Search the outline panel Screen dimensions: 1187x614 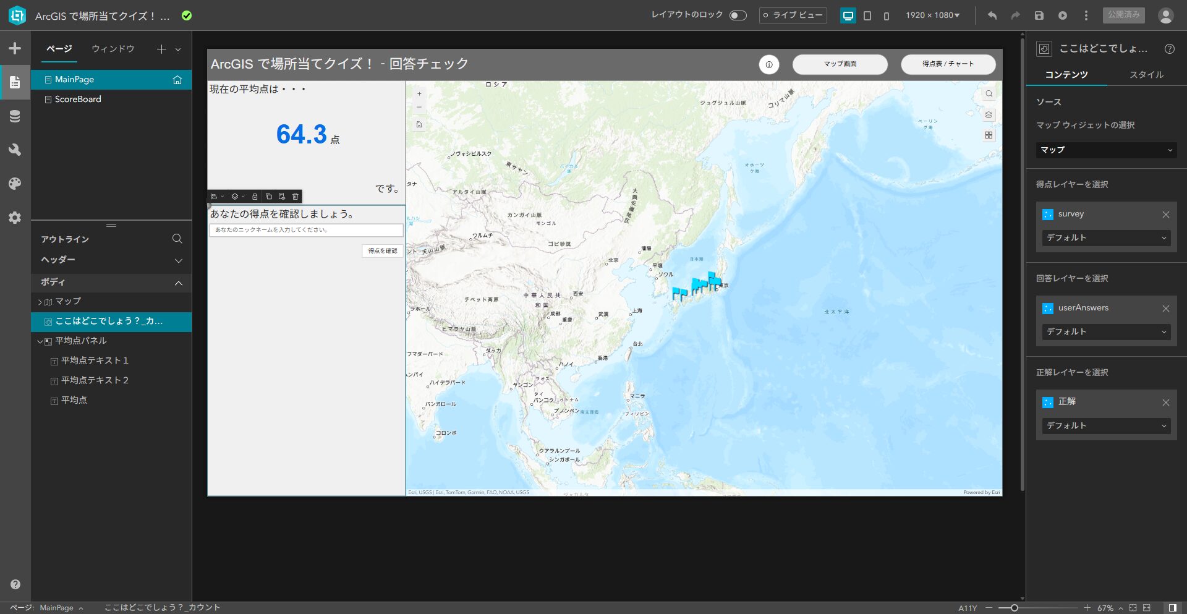pyautogui.click(x=177, y=239)
